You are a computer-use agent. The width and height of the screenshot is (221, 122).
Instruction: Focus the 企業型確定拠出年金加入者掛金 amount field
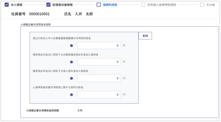[99, 62]
